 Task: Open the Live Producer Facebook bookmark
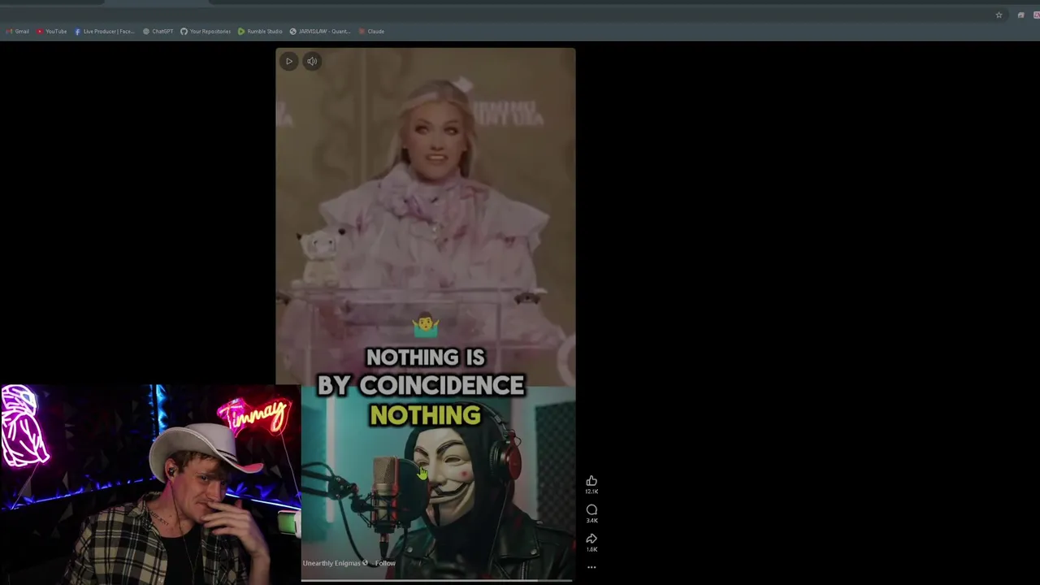[105, 31]
